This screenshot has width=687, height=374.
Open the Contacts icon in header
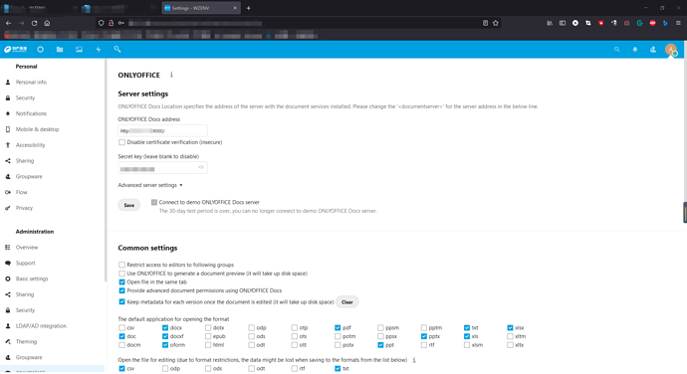pyautogui.click(x=653, y=50)
